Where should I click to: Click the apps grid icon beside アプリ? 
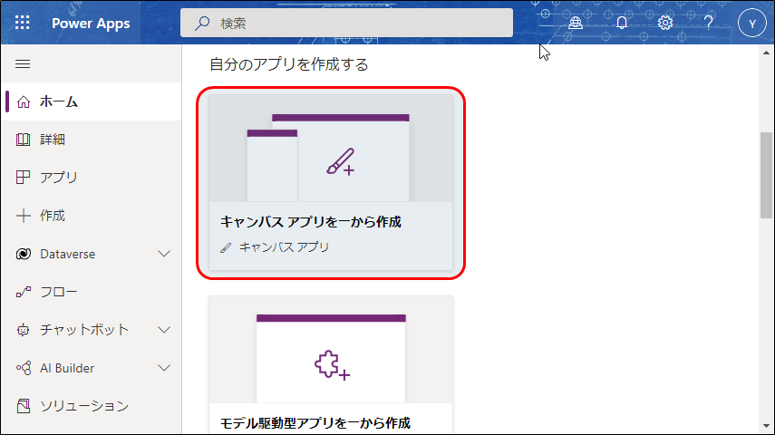click(x=24, y=178)
